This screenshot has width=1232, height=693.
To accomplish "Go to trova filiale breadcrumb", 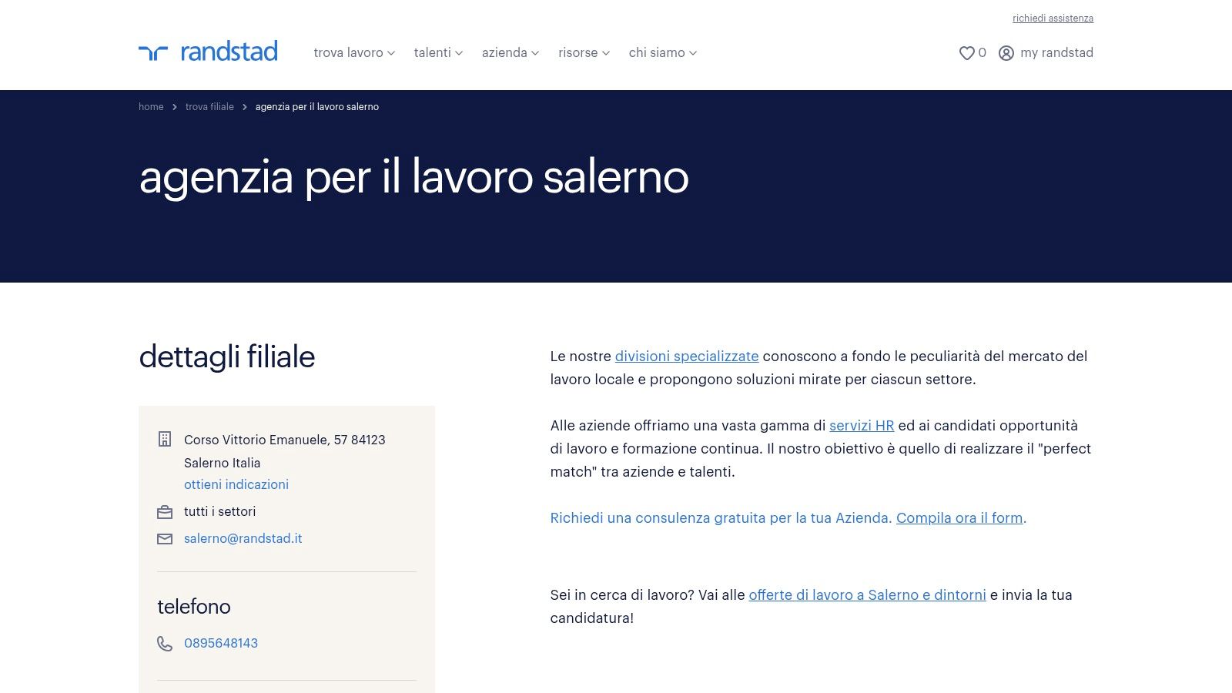I will pyautogui.click(x=209, y=107).
